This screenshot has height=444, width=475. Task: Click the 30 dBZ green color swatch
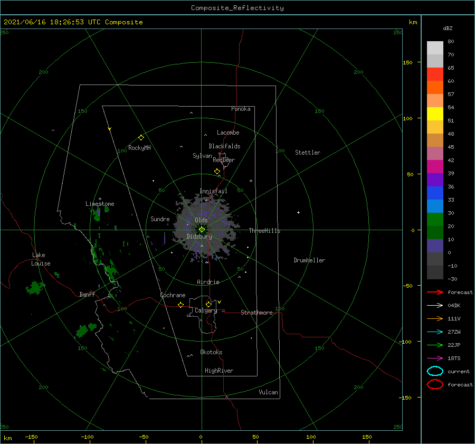[x=435, y=219]
